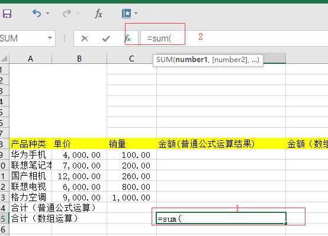Select the sales cell 100.00
This screenshot has width=328, height=236.
(131, 155)
